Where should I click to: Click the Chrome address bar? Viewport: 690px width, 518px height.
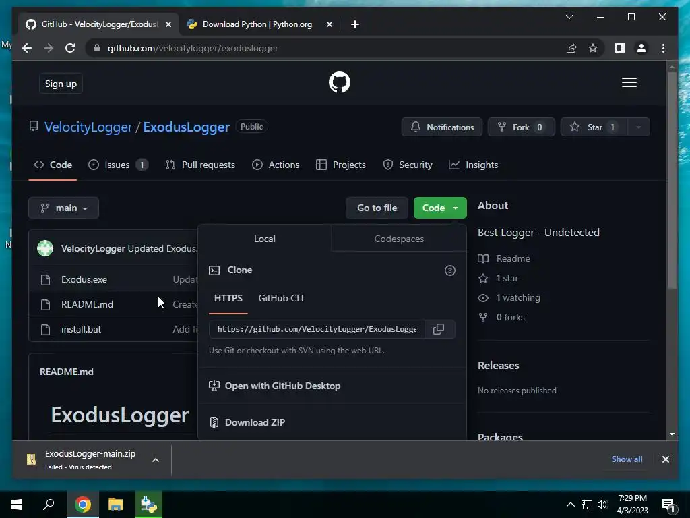(325, 48)
